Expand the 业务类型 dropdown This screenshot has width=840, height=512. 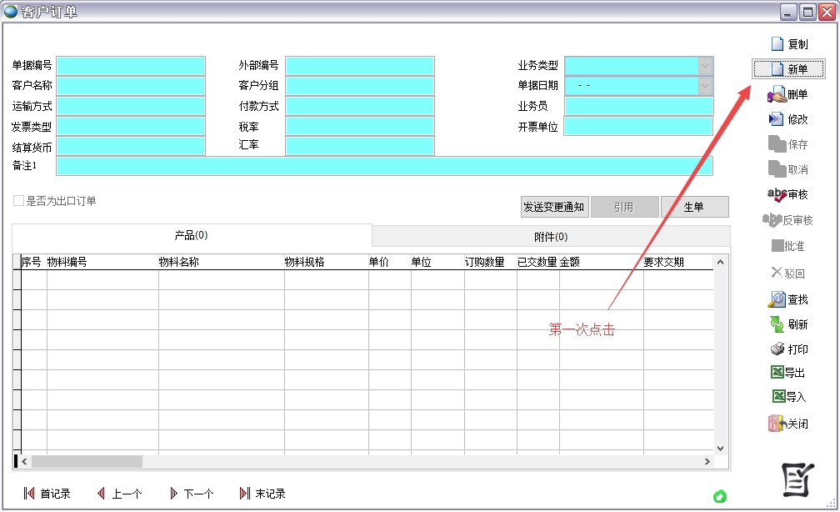[705, 66]
